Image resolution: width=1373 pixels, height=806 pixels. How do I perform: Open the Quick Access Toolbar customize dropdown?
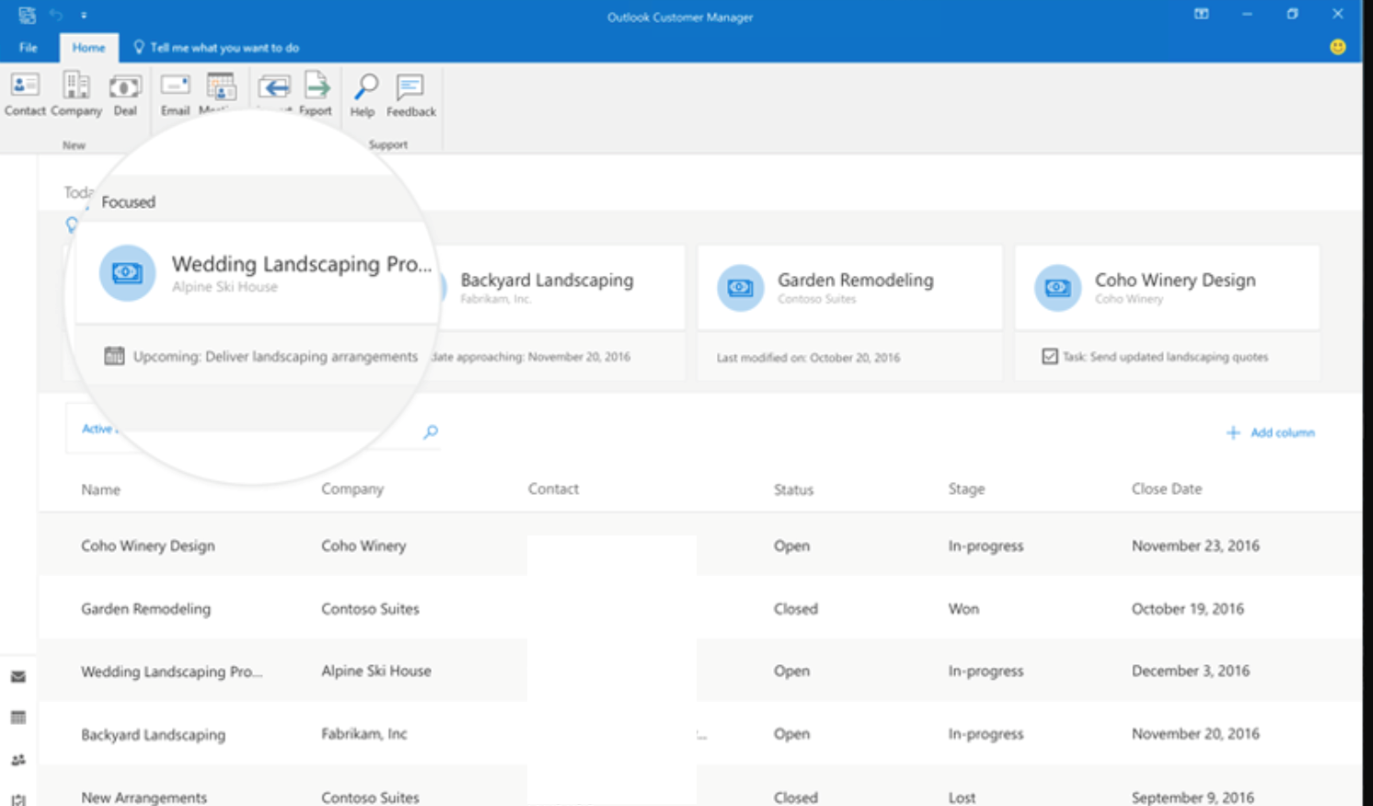click(x=84, y=15)
